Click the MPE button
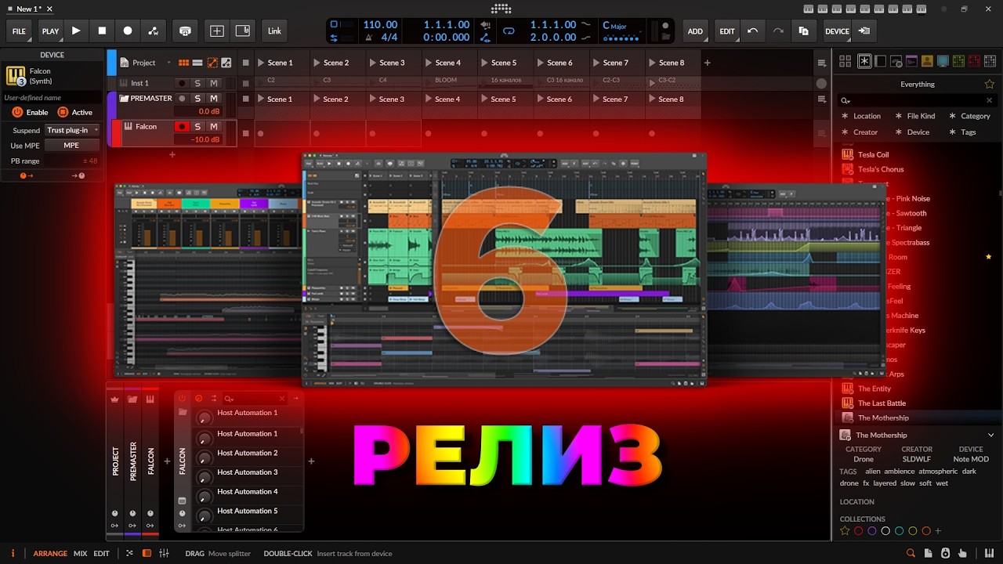This screenshot has width=1003, height=564. pos(72,146)
